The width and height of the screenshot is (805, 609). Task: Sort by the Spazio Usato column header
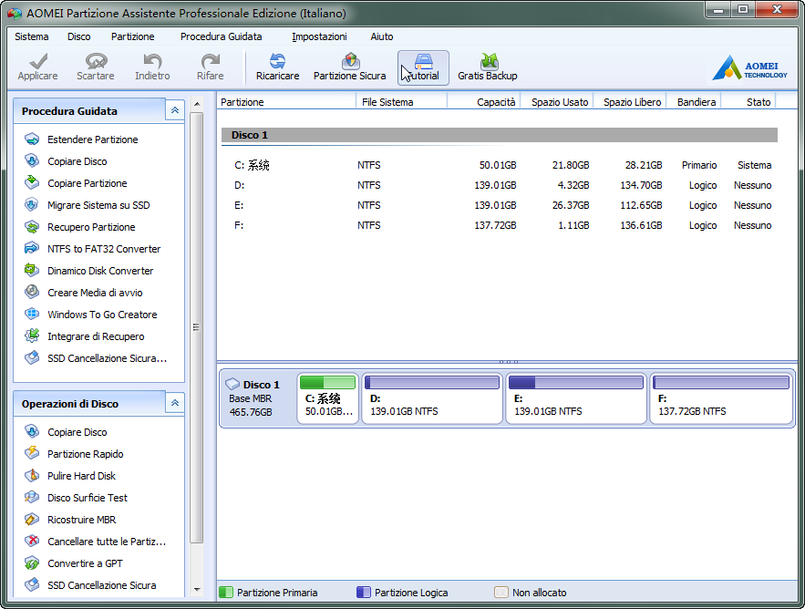pyautogui.click(x=557, y=102)
